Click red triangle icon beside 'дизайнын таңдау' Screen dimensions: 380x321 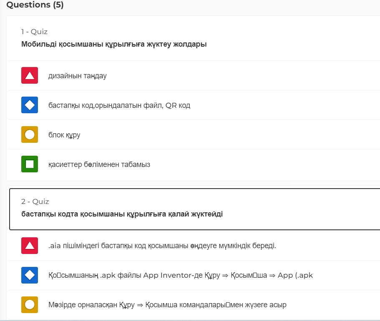30,75
